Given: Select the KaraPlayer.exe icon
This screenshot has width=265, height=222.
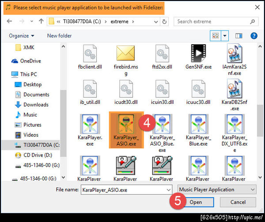Looking at the screenshot, I should [90, 124].
